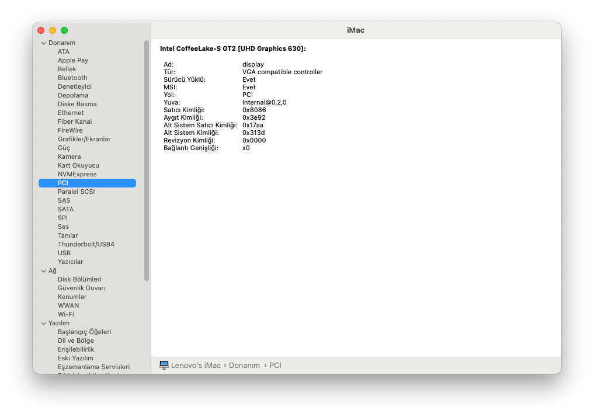Select Diske Basma entry
Screen dimensions: 594x417
77,104
